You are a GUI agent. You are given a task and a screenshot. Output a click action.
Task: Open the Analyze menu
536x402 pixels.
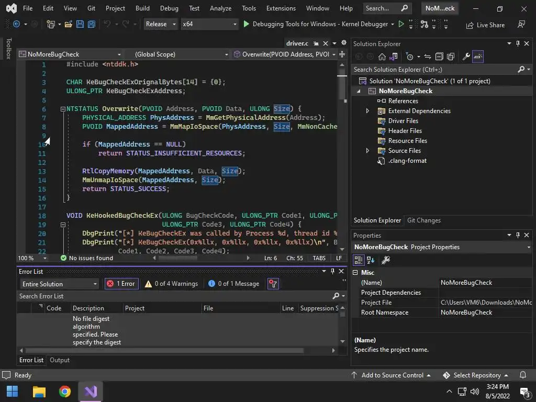pos(220,8)
